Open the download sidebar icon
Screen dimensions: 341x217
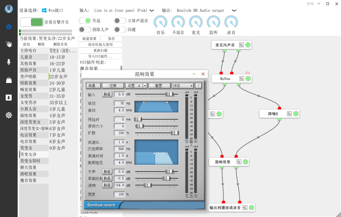(x=9, y=97)
